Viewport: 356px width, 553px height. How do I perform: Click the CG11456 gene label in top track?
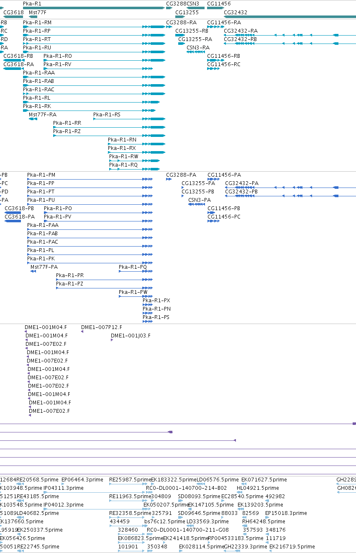click(219, 3)
